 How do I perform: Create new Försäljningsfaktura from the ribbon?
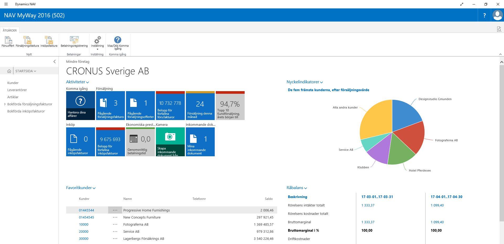[27, 42]
